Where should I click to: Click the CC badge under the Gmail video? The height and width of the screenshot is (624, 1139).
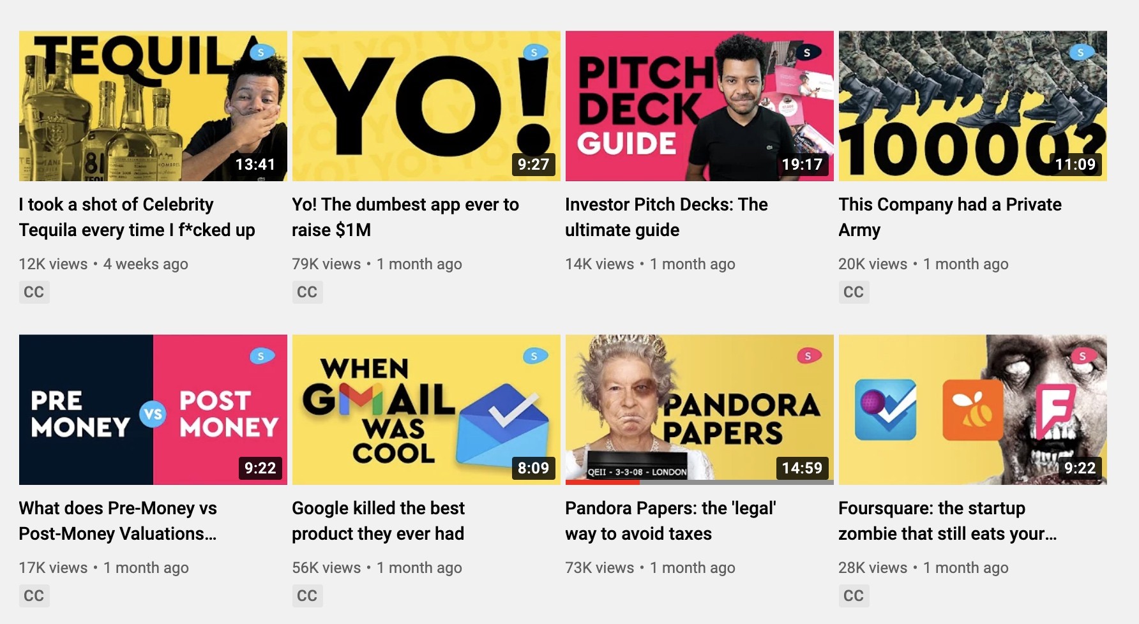click(307, 596)
